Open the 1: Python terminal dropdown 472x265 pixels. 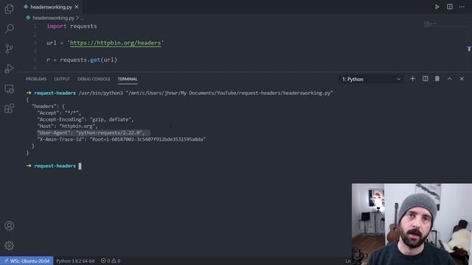pyautogui.click(x=371, y=79)
